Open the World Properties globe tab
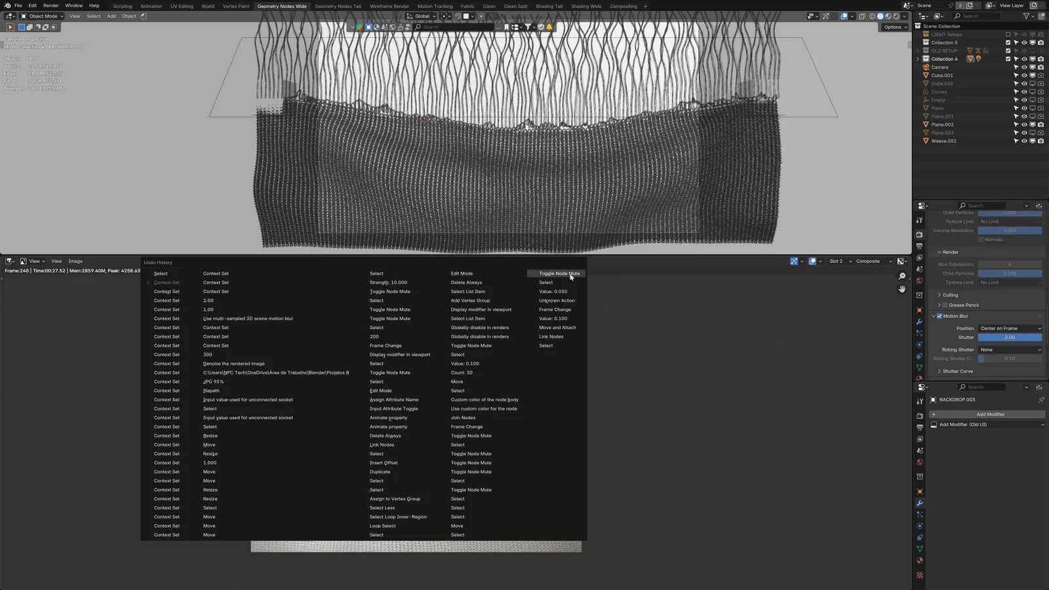The height and width of the screenshot is (590, 1049). point(920,461)
